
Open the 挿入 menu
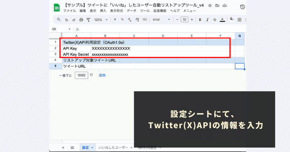pos(103,11)
